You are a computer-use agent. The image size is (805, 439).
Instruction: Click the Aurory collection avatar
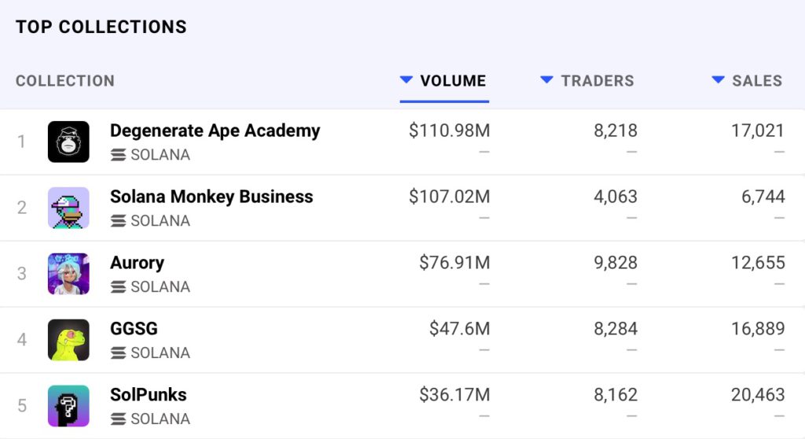pyautogui.click(x=68, y=274)
